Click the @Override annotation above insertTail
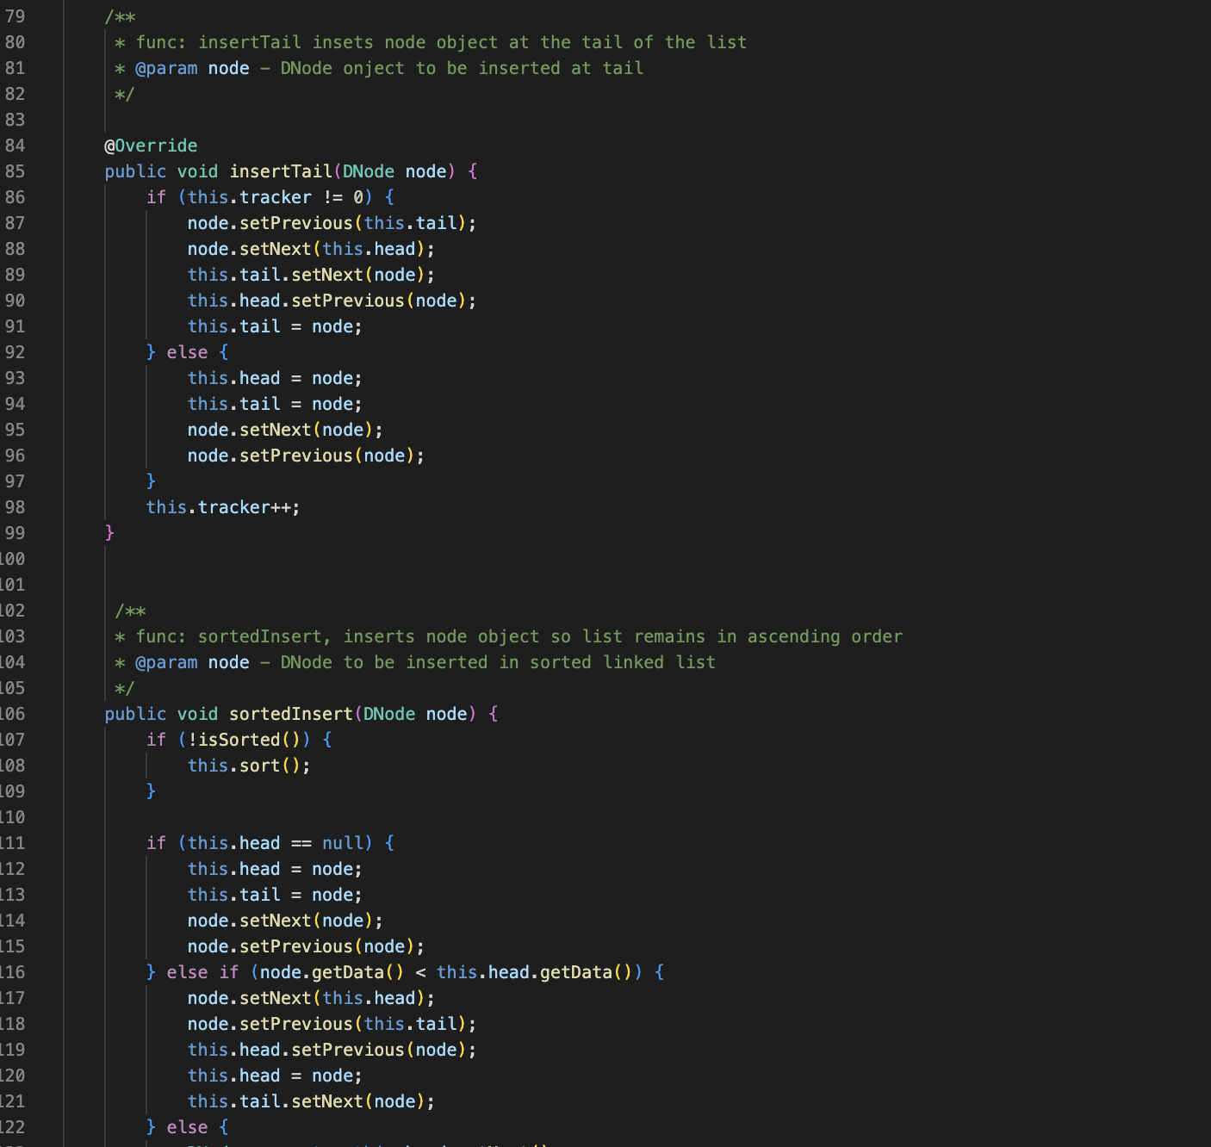Viewport: 1211px width, 1147px height. tap(151, 146)
